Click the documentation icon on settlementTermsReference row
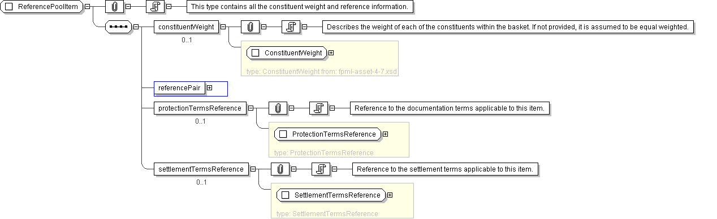This screenshot has width=717, height=219. pos(321,169)
